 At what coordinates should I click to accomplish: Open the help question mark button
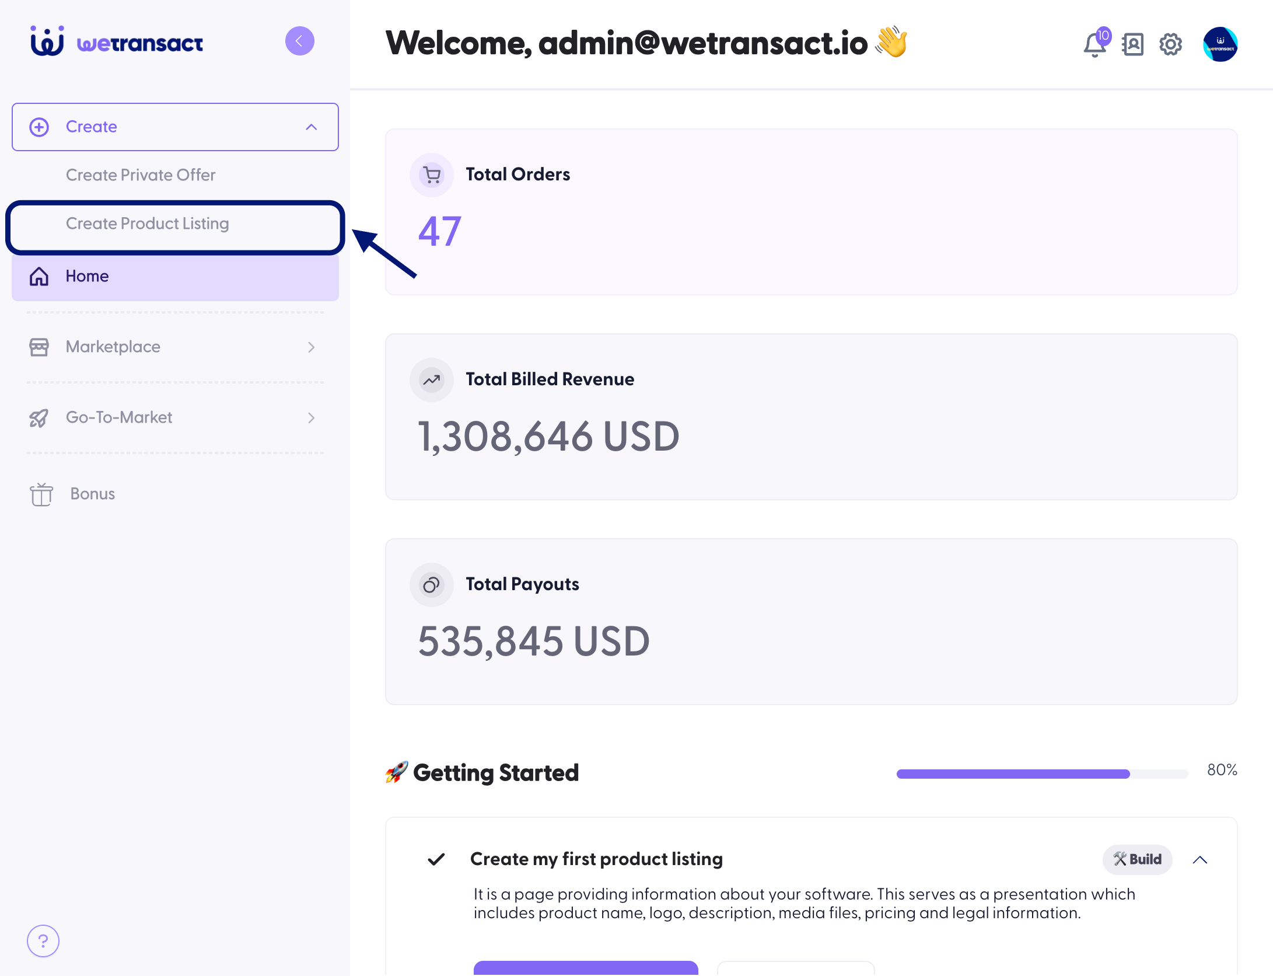(x=43, y=940)
